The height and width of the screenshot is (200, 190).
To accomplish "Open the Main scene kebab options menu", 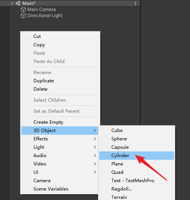I will pyautogui.click(x=135, y=3).
